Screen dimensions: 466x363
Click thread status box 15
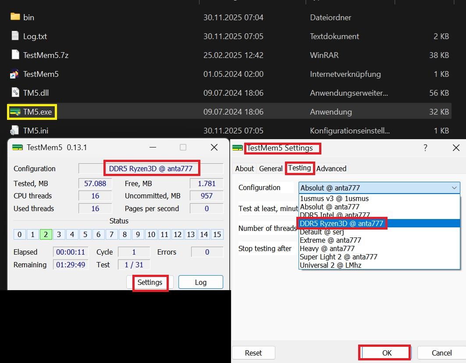(x=217, y=234)
